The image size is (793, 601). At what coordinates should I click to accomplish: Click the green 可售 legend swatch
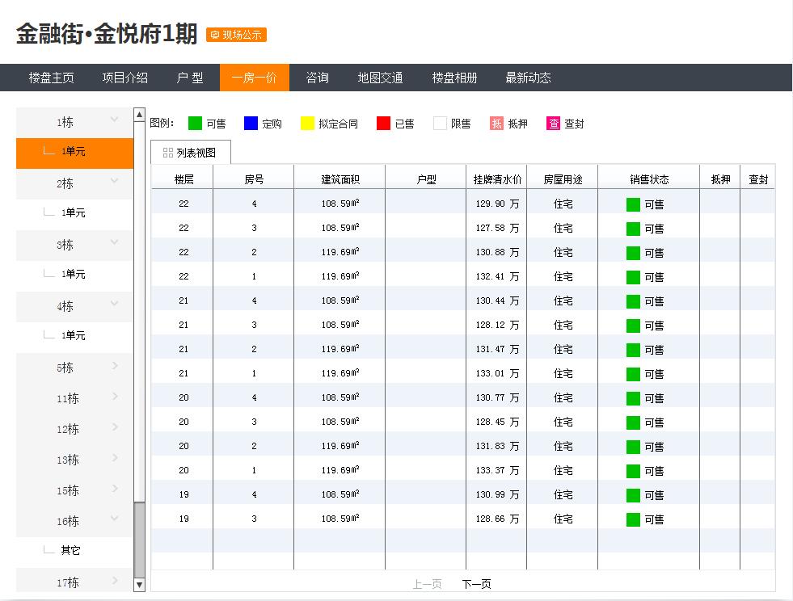pyautogui.click(x=195, y=124)
